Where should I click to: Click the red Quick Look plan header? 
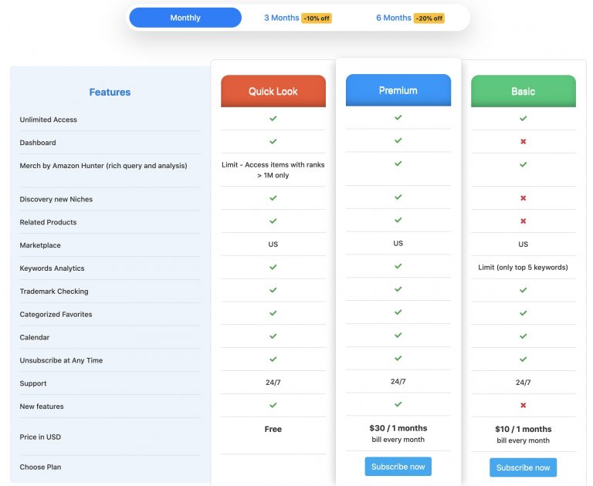[273, 91]
